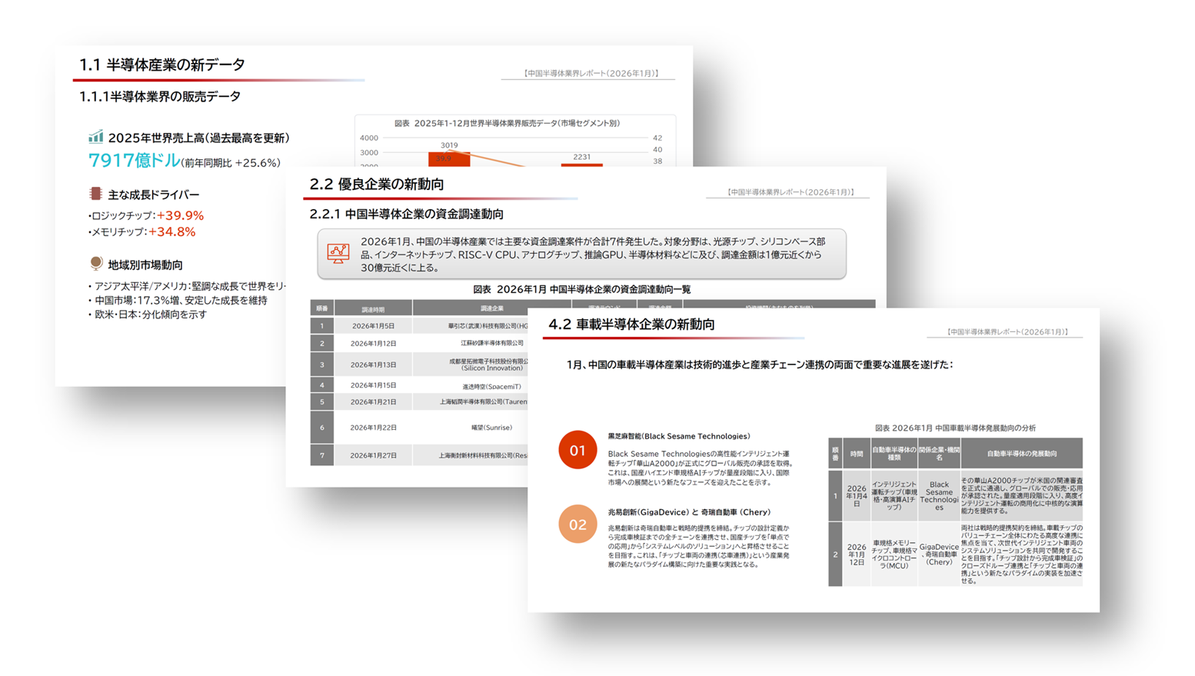Click the +34.8% memory chip growth value
The image size is (1195, 676).
(x=171, y=231)
